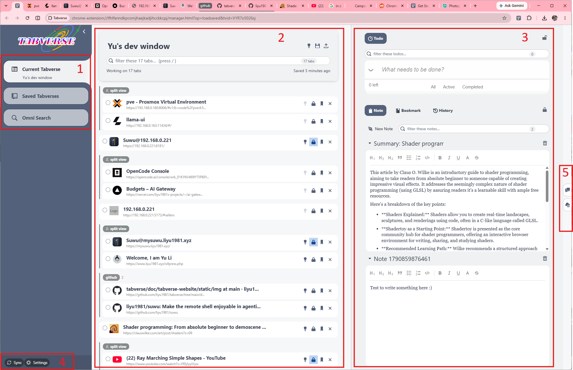Click the filter these todos field
The height and width of the screenshot is (370, 573).
tap(457, 54)
